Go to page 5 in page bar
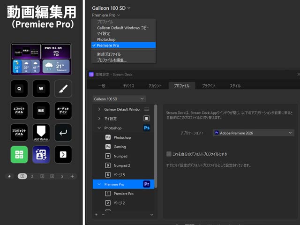This screenshot has height=225, width=300. click(x=62, y=176)
